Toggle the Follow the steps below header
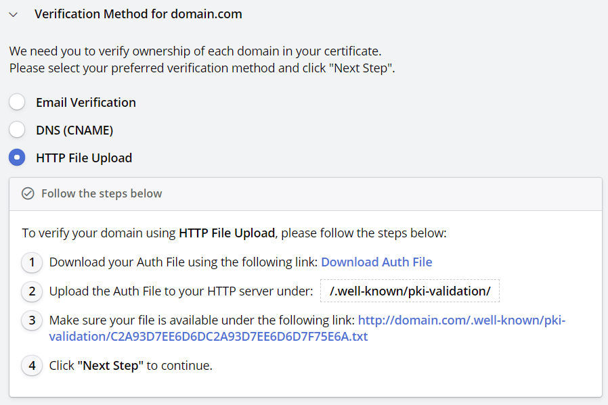The width and height of the screenshot is (608, 405). [305, 194]
